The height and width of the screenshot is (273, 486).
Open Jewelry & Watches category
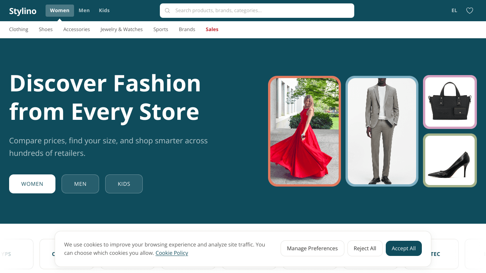coord(121,30)
